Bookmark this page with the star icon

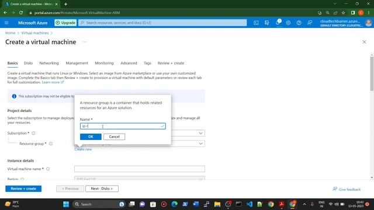click(x=343, y=13)
